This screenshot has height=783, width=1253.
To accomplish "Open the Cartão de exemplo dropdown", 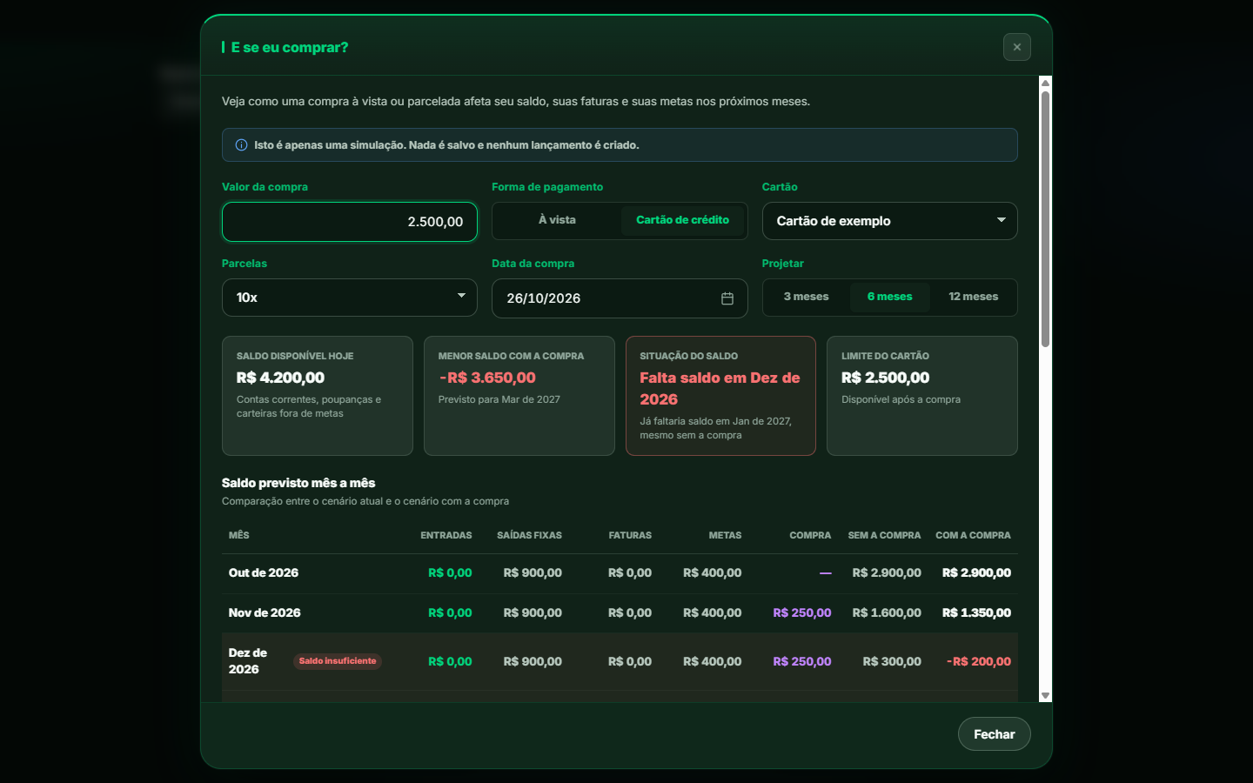I will tap(889, 221).
